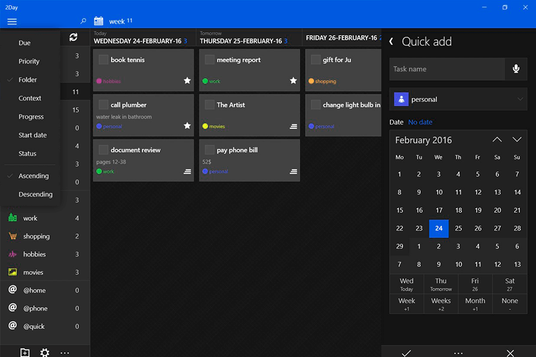
Task: Select the shopping folder in sidebar
Action: 45,236
